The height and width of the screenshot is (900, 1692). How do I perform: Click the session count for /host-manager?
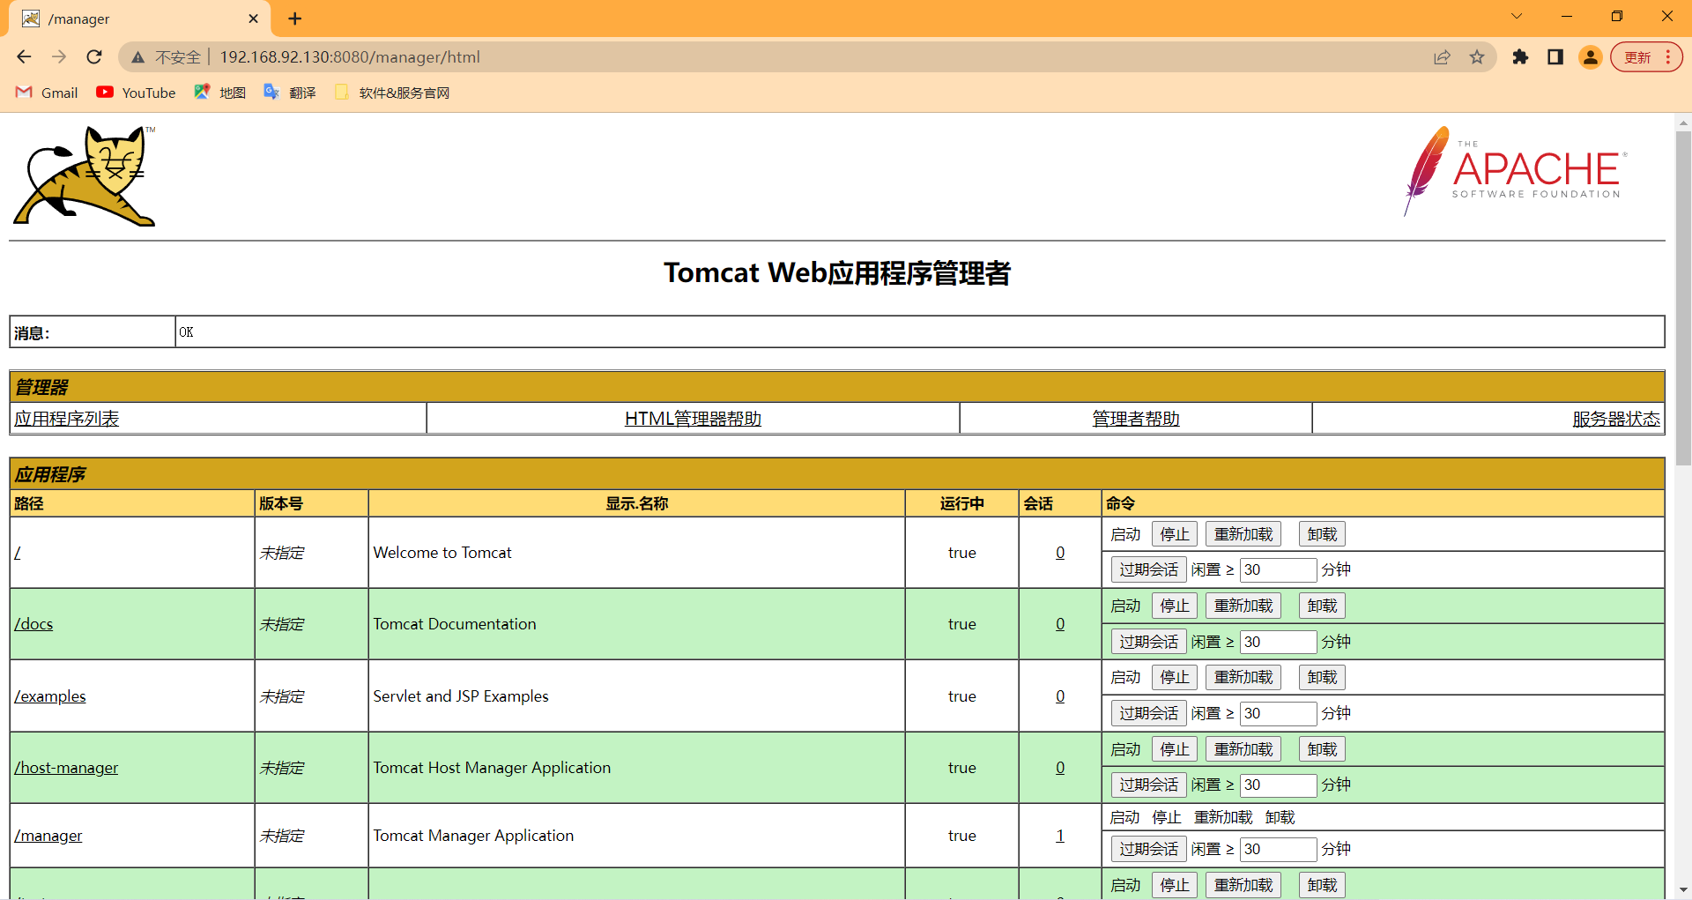click(x=1060, y=768)
